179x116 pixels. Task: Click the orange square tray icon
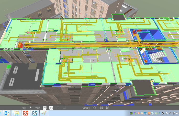149,113
